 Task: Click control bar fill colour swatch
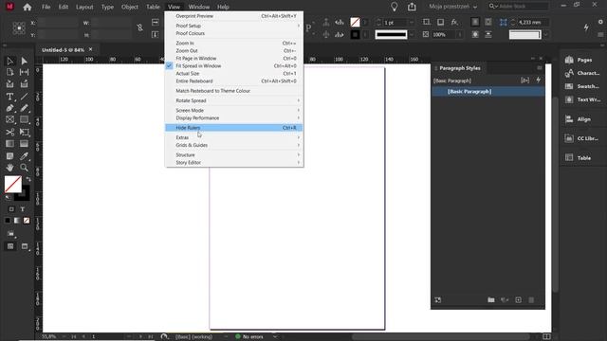coord(355,23)
